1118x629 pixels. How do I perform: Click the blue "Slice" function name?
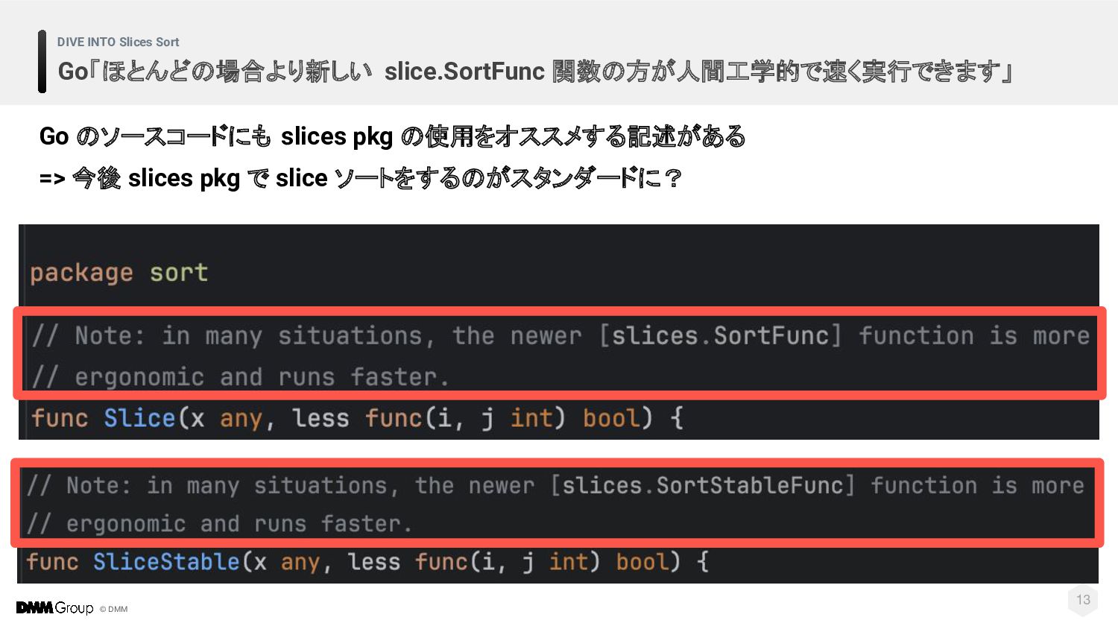139,418
